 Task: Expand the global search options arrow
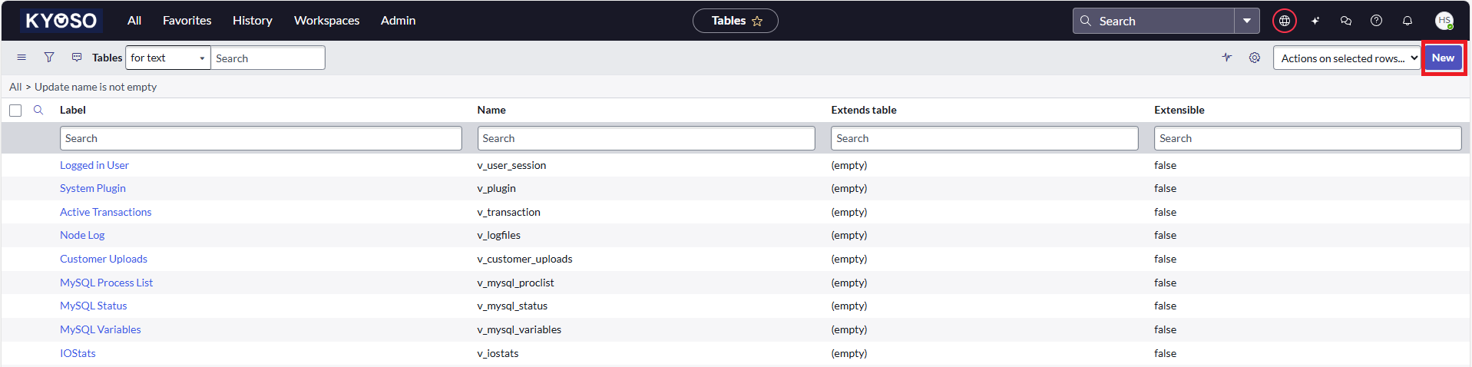point(1247,21)
